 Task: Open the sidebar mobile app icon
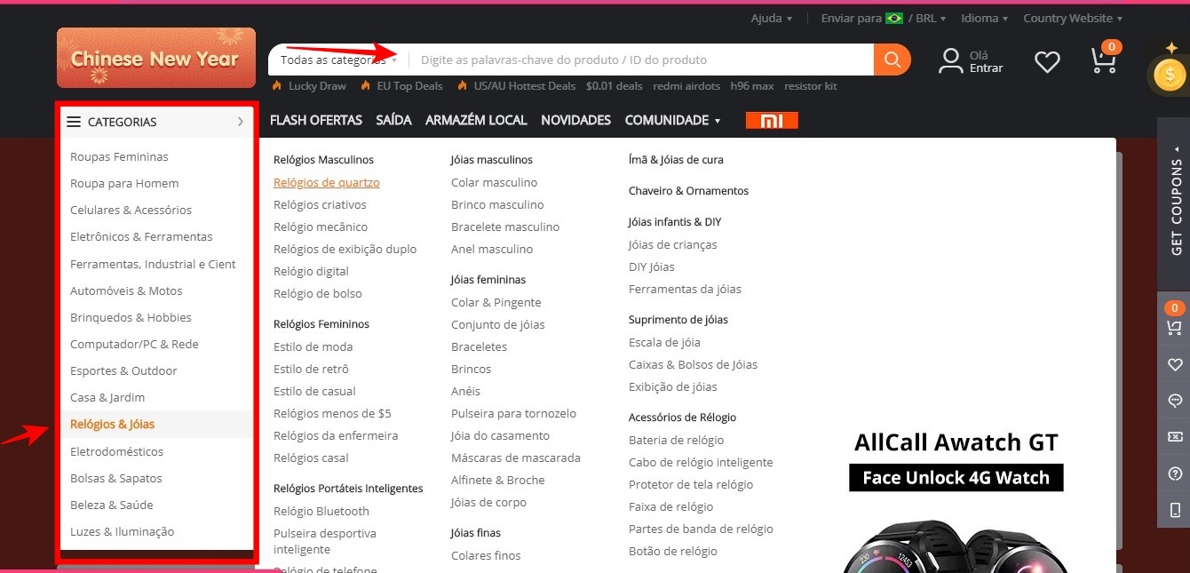pos(1174,510)
